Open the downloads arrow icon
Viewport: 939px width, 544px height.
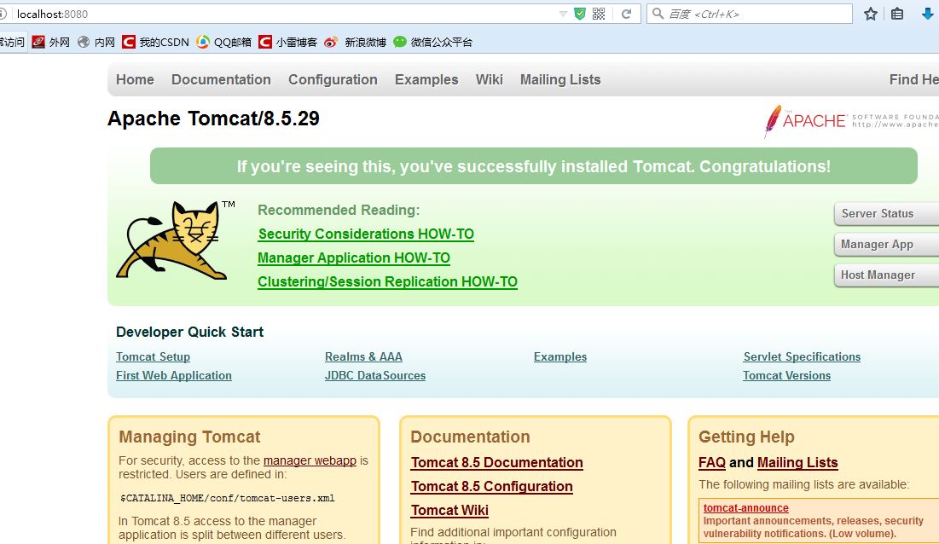pyautogui.click(x=927, y=14)
